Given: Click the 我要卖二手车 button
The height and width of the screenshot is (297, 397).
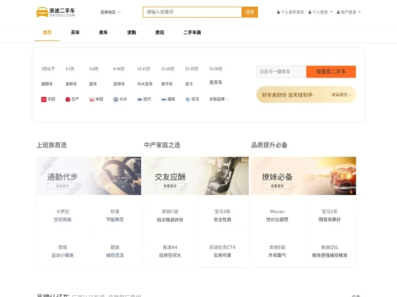Looking at the screenshot, I should click(x=331, y=71).
